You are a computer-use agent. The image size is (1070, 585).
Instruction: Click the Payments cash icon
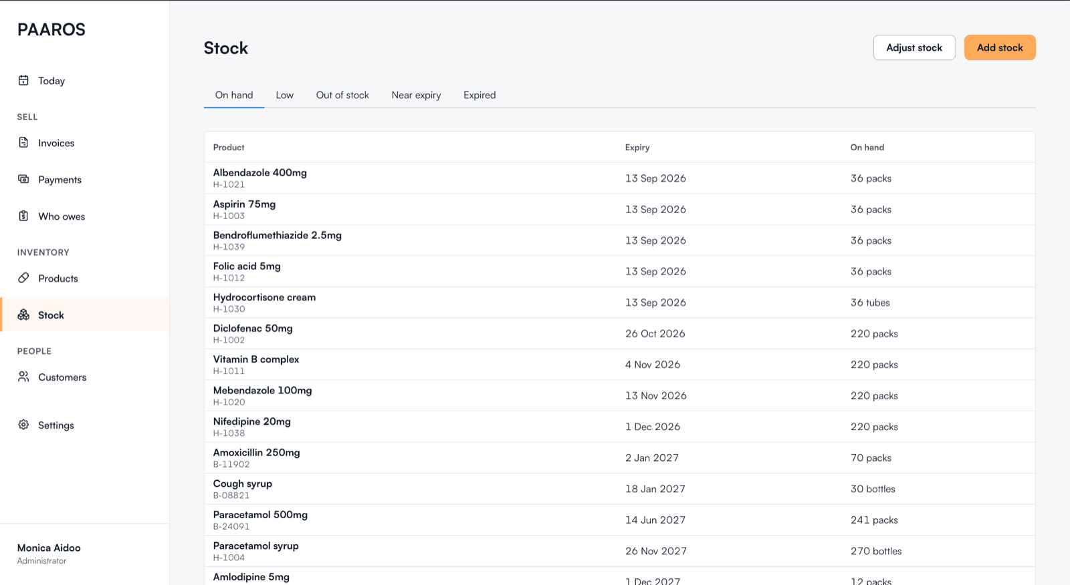coord(23,179)
